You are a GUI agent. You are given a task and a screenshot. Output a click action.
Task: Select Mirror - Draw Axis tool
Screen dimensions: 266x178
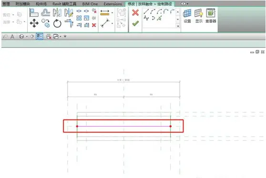[x=69, y=13]
